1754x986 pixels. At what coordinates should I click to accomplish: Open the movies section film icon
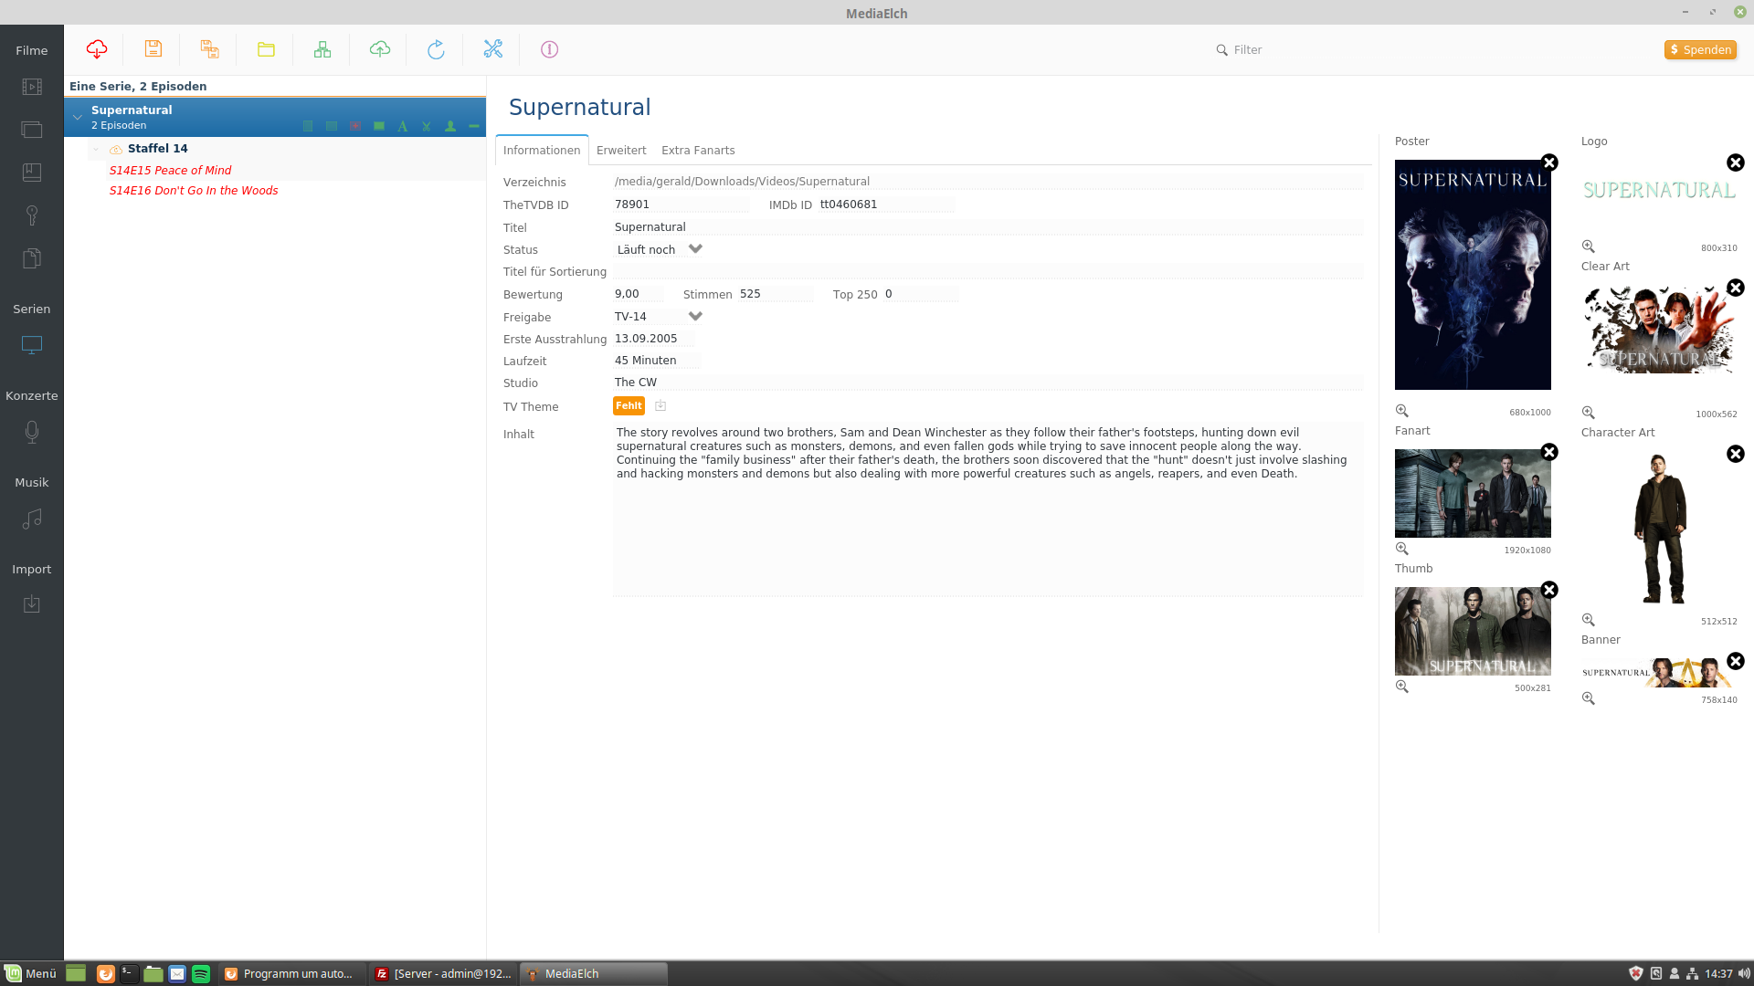click(32, 87)
